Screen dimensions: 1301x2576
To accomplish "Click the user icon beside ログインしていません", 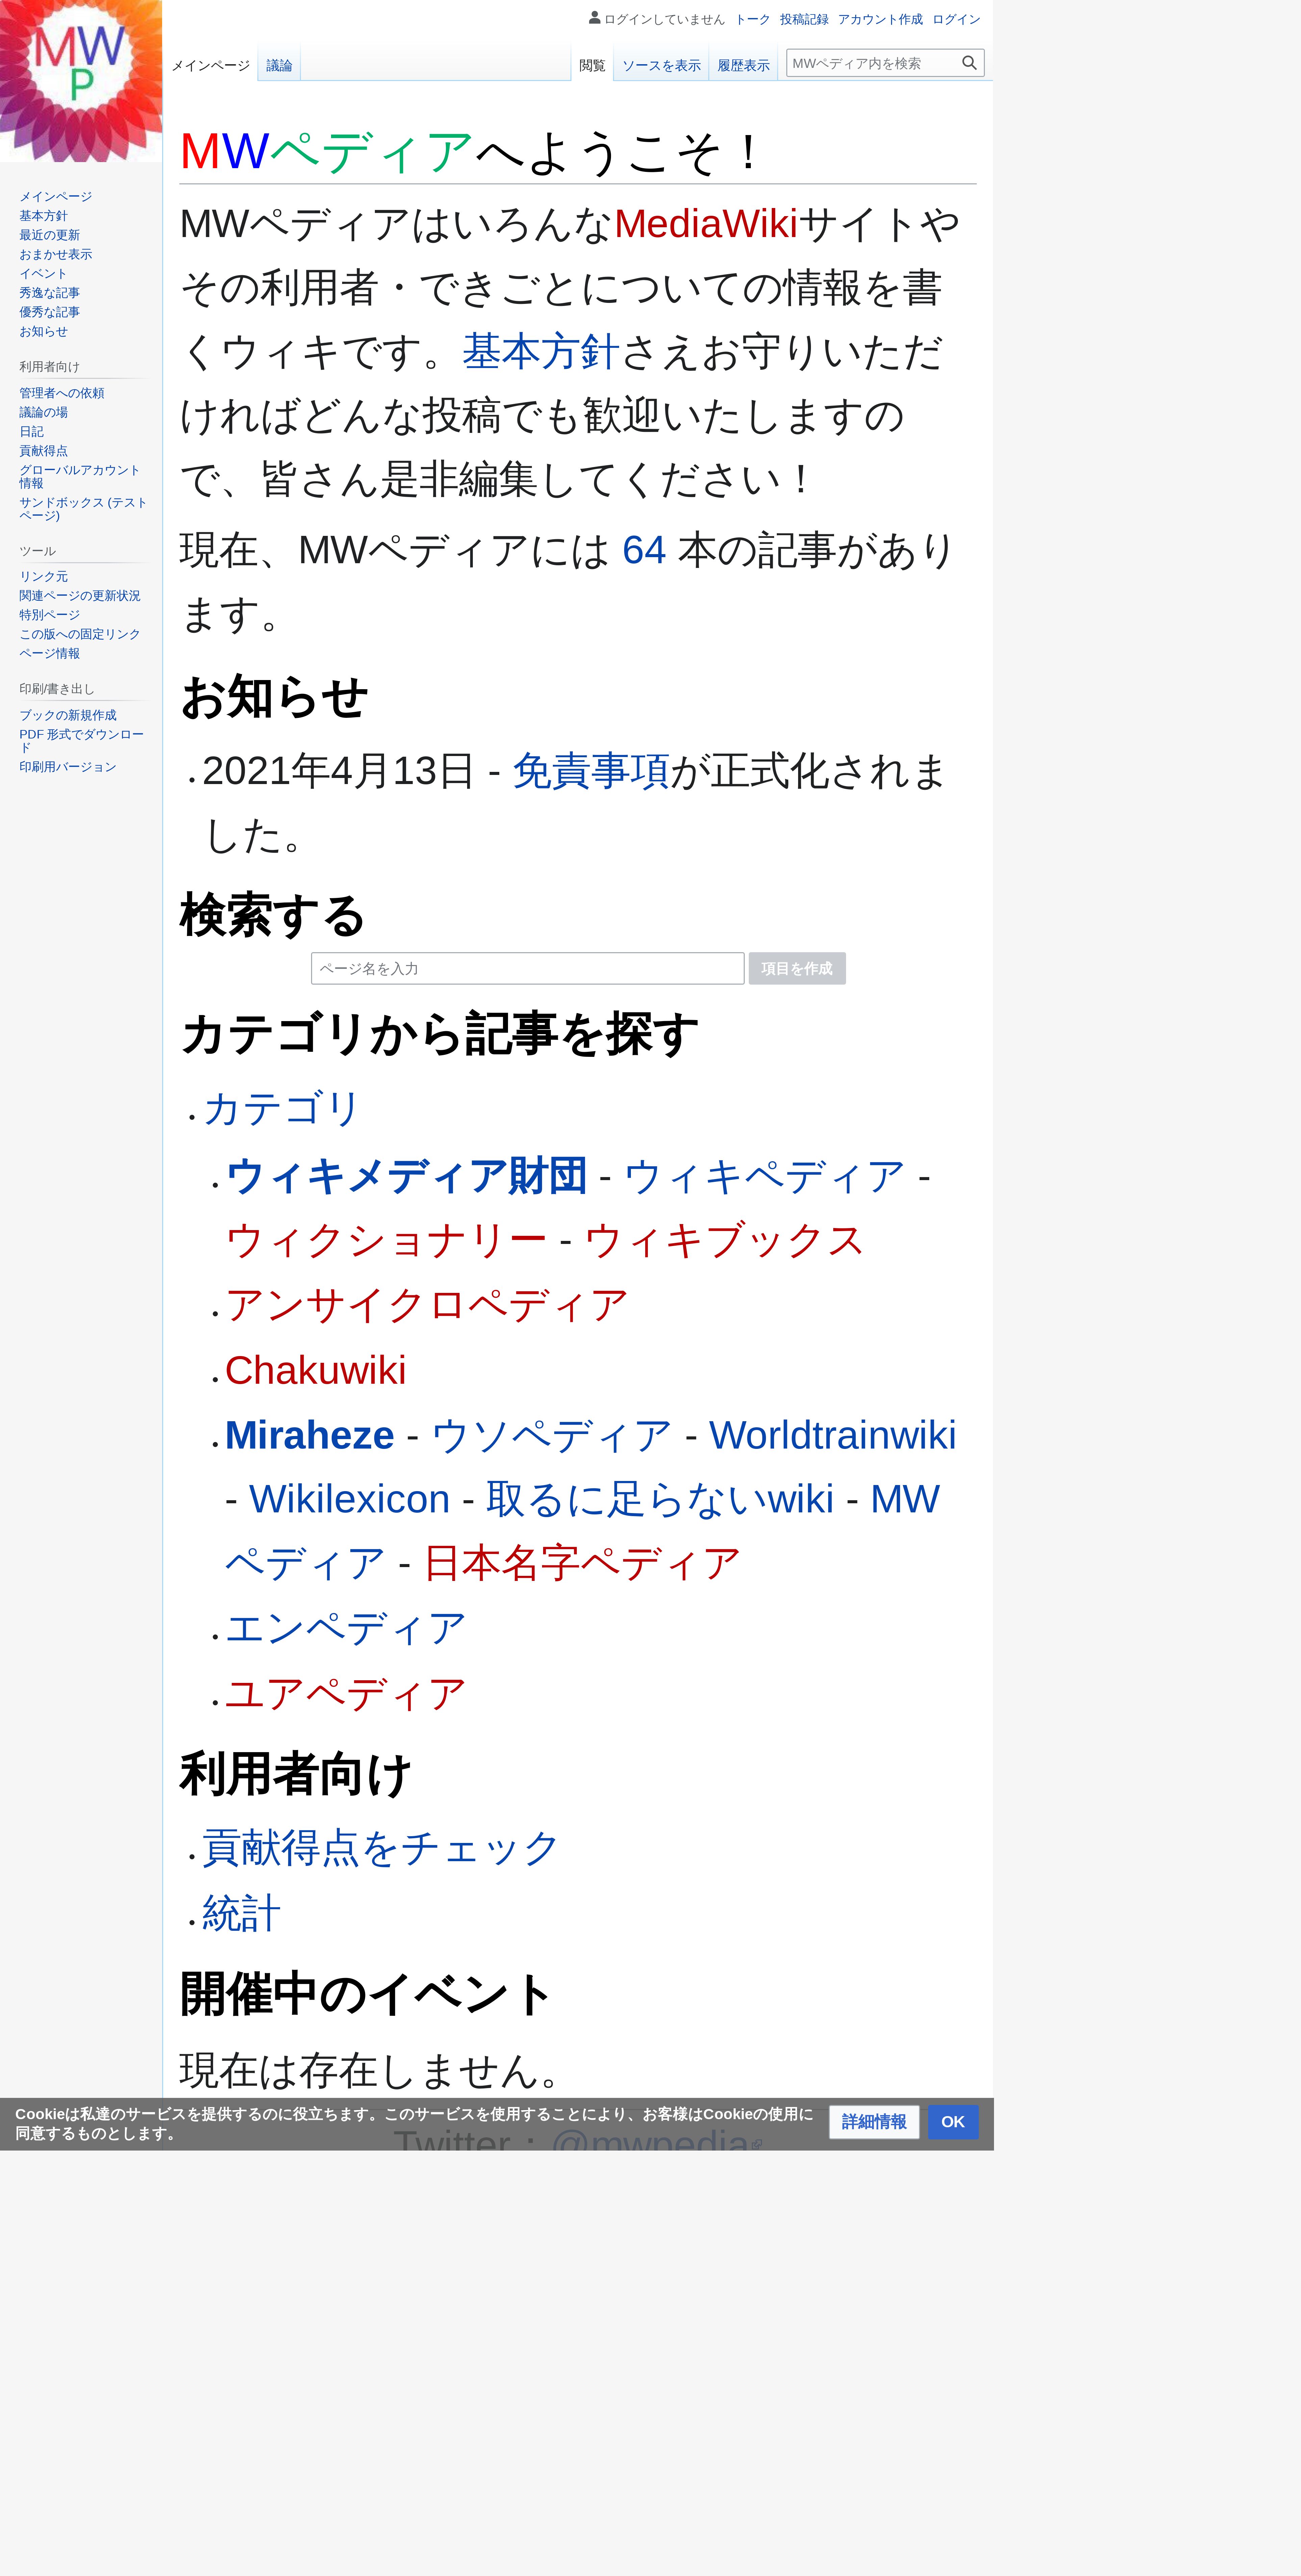I will [x=595, y=18].
